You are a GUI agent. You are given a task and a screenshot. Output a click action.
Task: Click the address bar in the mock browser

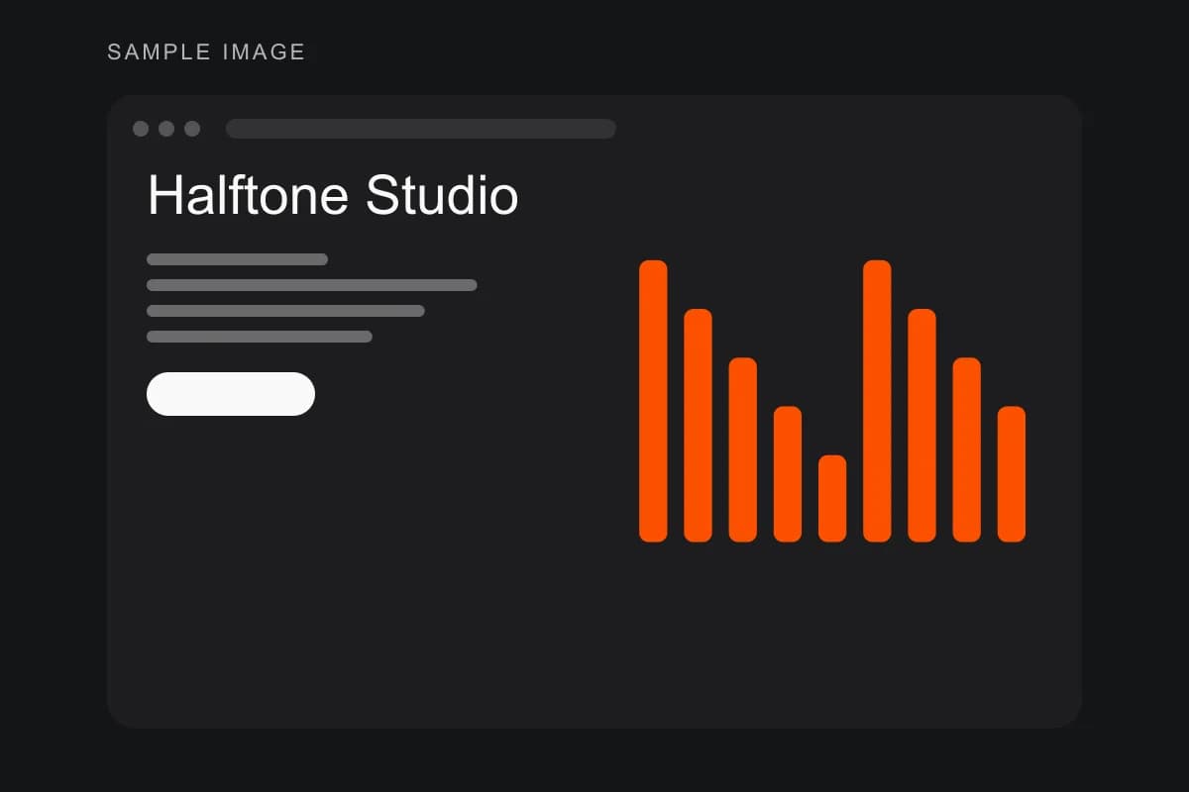coord(421,129)
